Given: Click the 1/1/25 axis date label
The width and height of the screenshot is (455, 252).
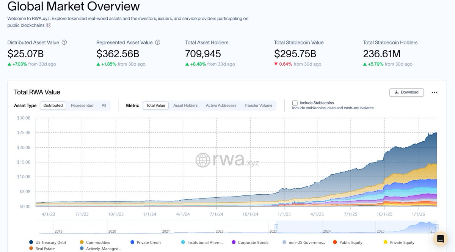Looking at the screenshot, I should coord(284,214).
